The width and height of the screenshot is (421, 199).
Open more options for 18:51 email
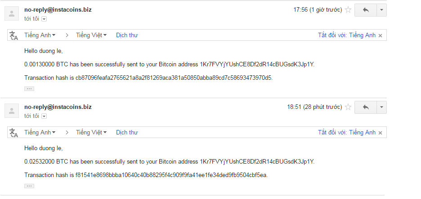click(381, 108)
